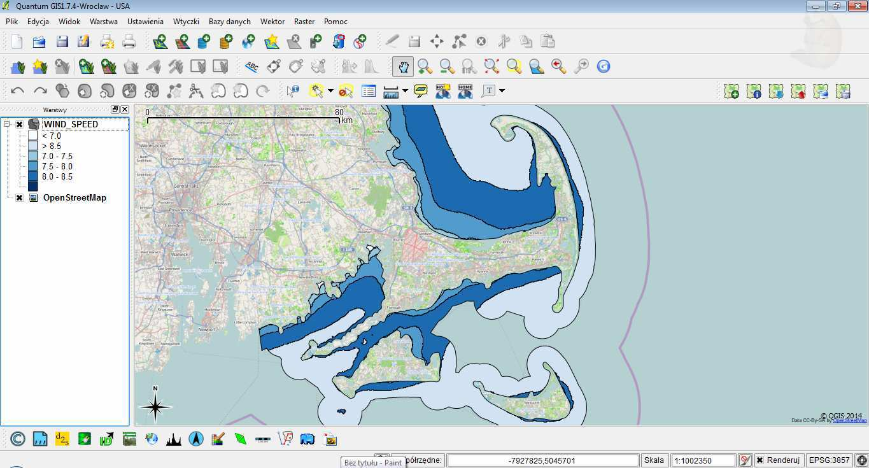Select the OpenStreetMap layer name
The height and width of the screenshot is (468, 869).
(x=74, y=198)
